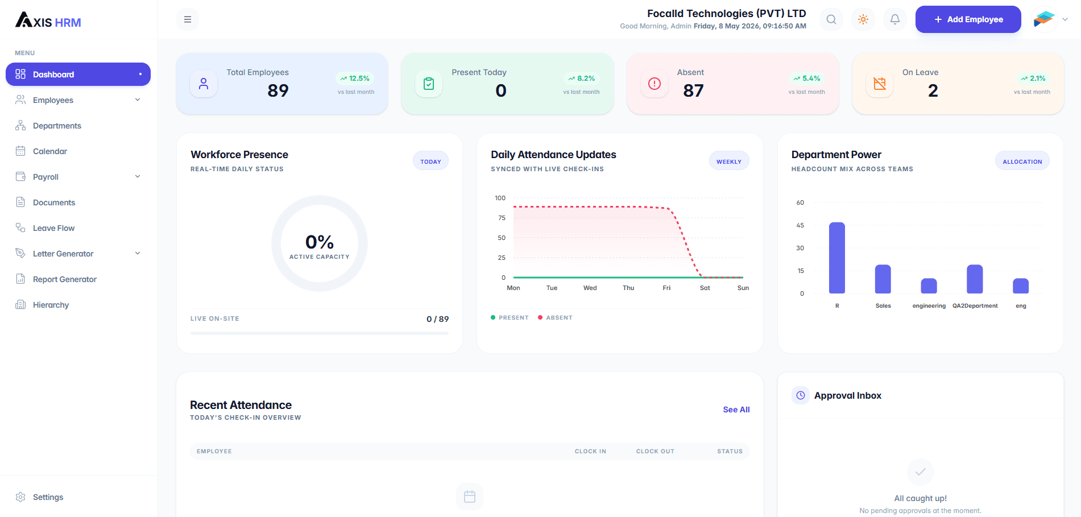
Task: Expand the profile dropdown chevron
Action: [1065, 19]
